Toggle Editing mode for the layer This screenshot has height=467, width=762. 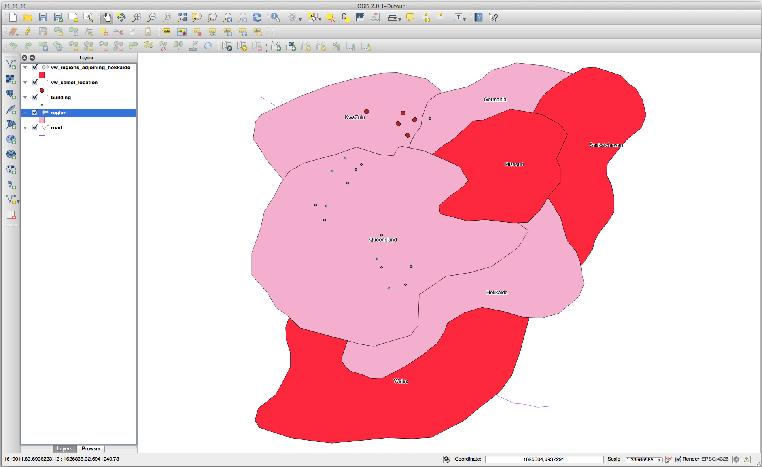[28, 32]
